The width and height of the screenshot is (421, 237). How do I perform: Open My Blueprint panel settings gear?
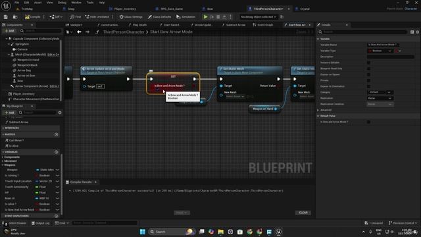tap(60, 113)
